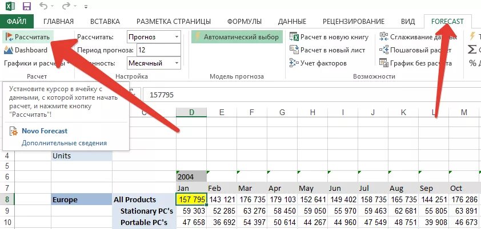Select the FORECAST ribbon tab
The width and height of the screenshot is (481, 229).
447,22
